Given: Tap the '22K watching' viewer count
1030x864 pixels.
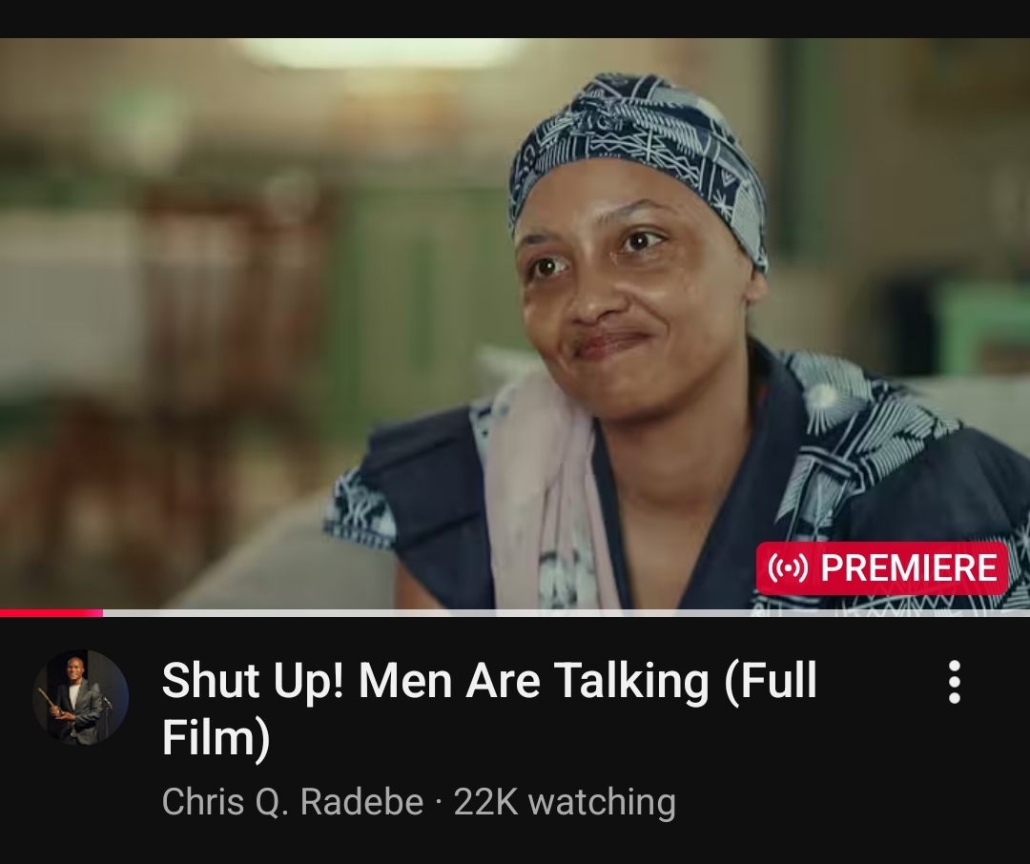Looking at the screenshot, I should click(x=565, y=802).
